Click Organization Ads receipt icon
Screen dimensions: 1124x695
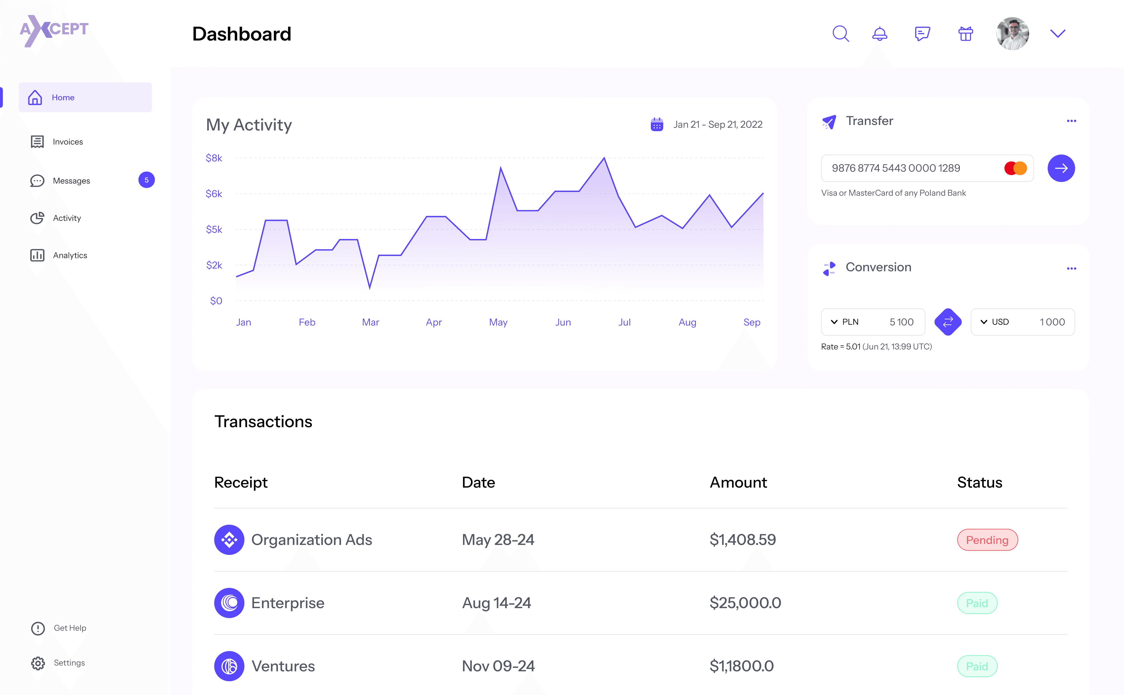[x=229, y=540]
